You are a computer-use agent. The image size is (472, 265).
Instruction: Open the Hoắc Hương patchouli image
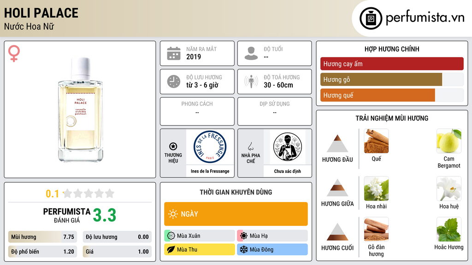[449, 229]
